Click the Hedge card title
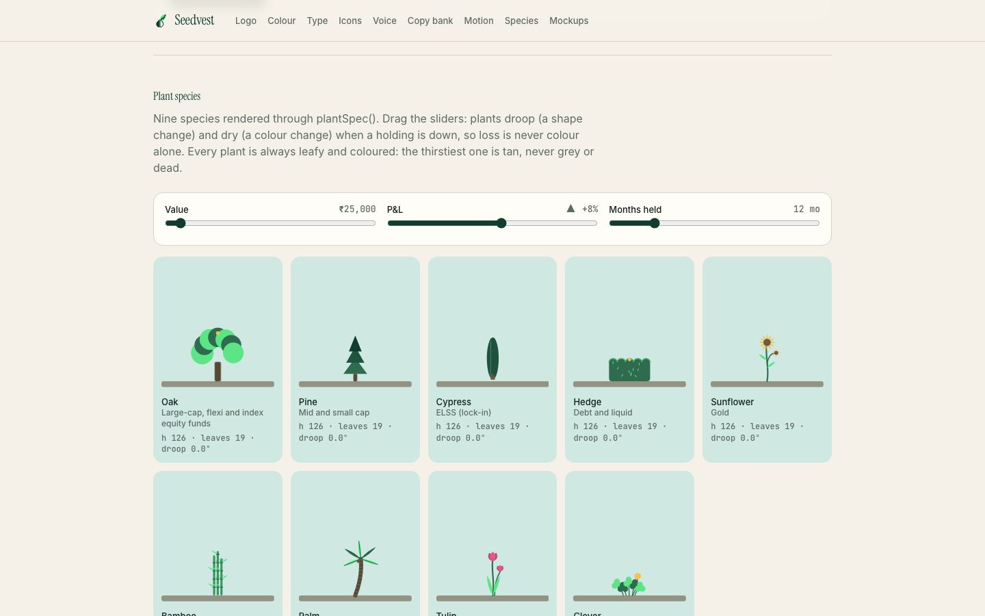The height and width of the screenshot is (616, 985). point(588,402)
